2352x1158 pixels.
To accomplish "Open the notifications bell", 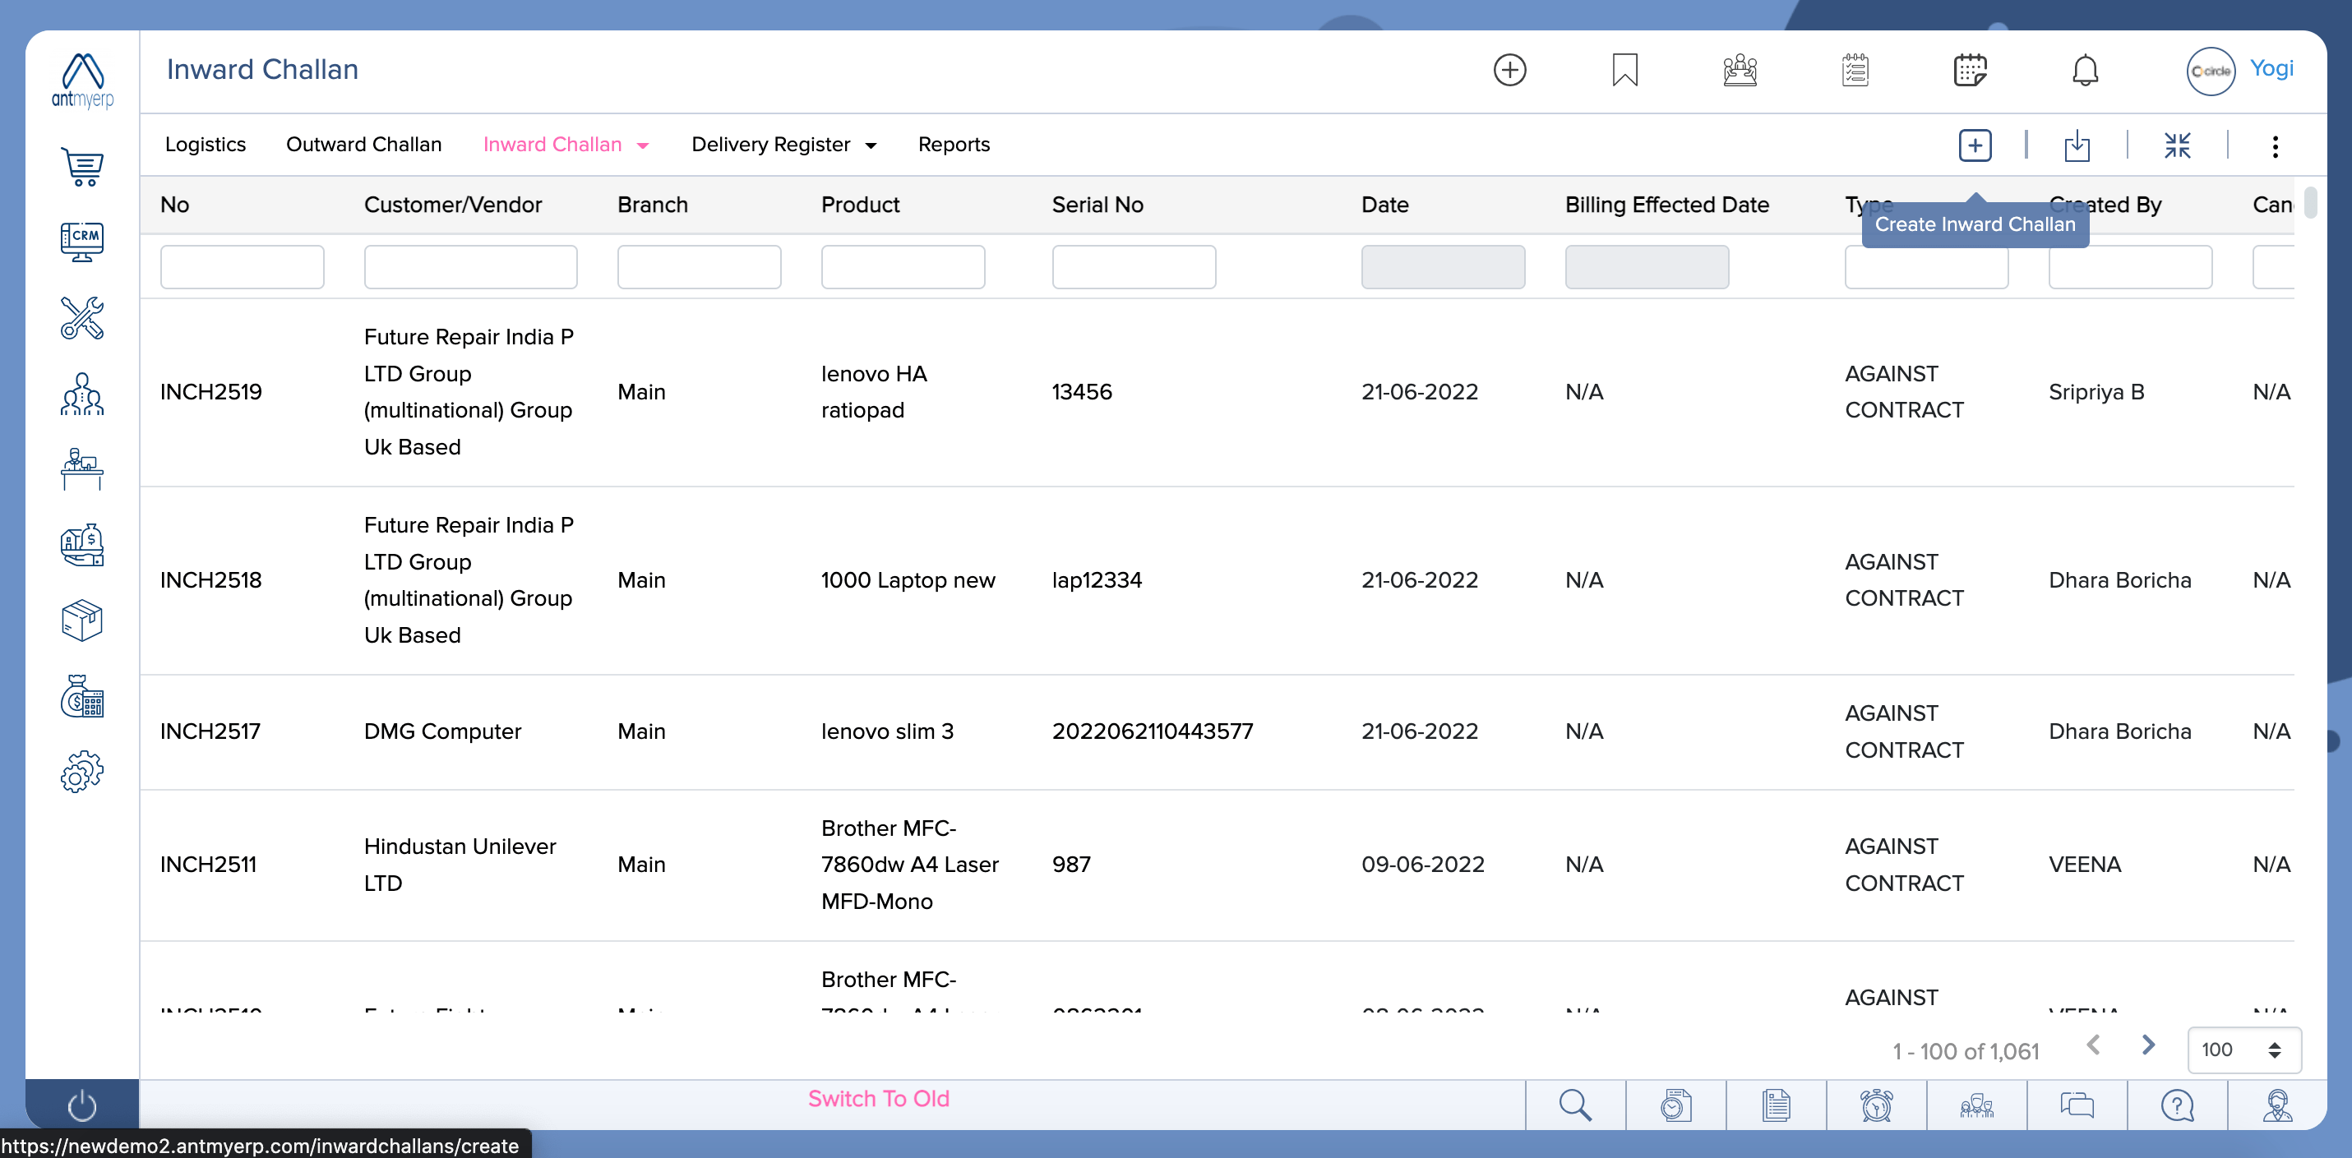I will [2085, 70].
